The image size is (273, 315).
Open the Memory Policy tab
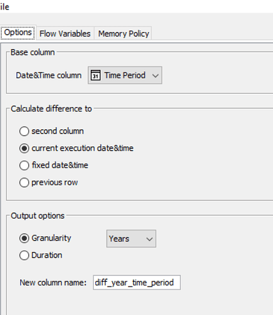[x=124, y=33]
